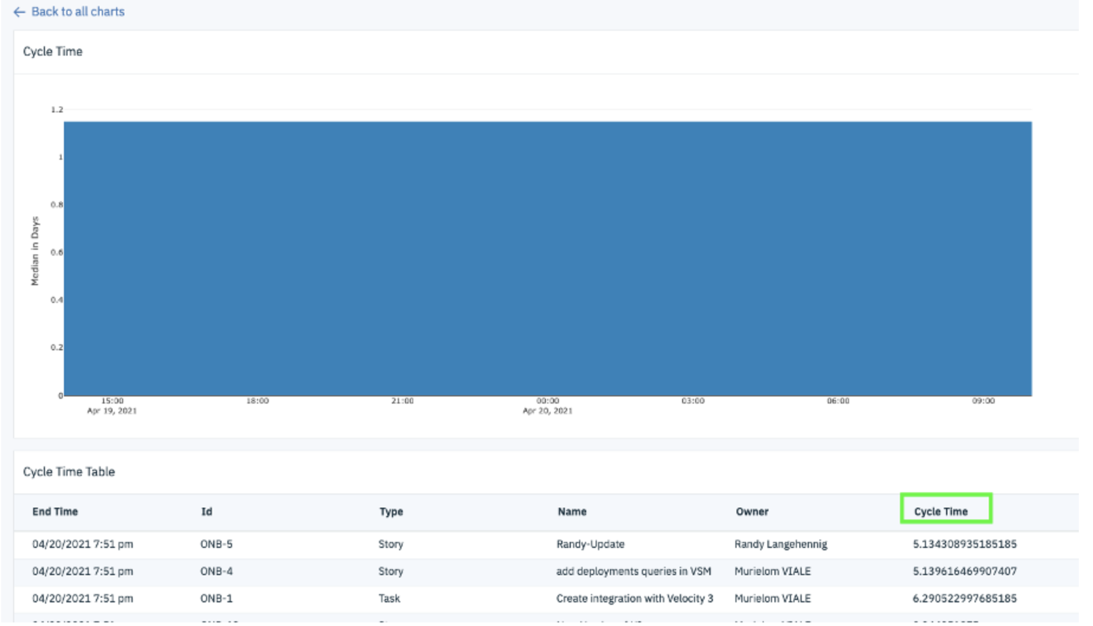Click the Type column header
This screenshot has width=1093, height=626.
coord(391,512)
